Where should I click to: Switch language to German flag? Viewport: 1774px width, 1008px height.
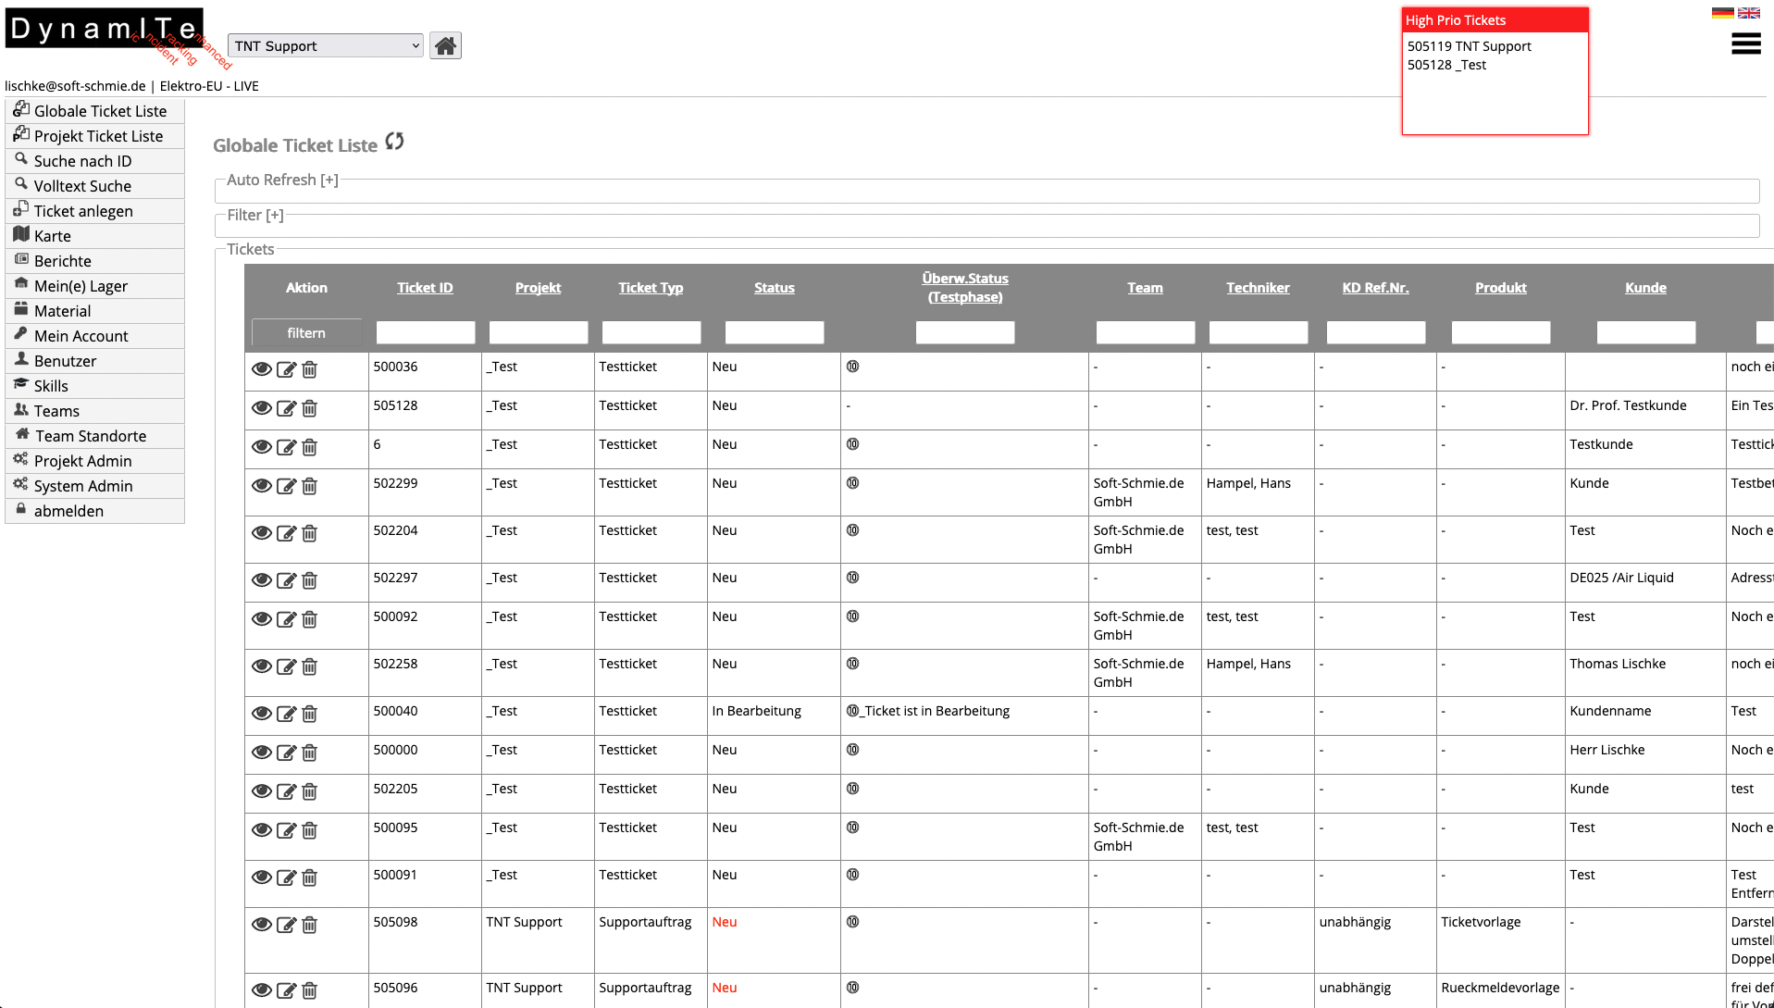point(1722,13)
